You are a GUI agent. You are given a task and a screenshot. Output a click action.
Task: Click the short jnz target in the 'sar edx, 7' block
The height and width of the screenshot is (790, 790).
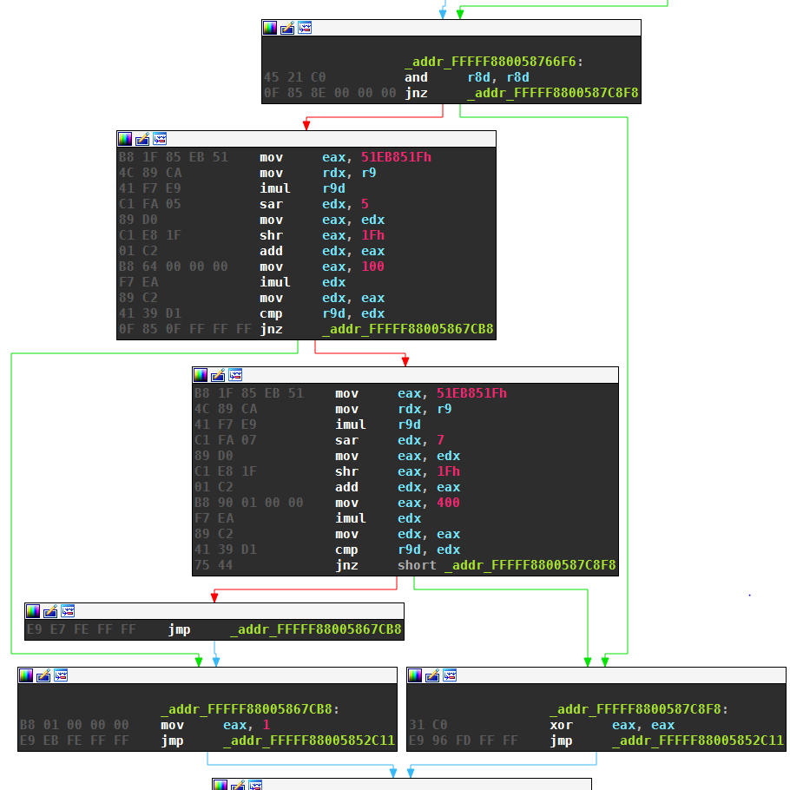530,565
